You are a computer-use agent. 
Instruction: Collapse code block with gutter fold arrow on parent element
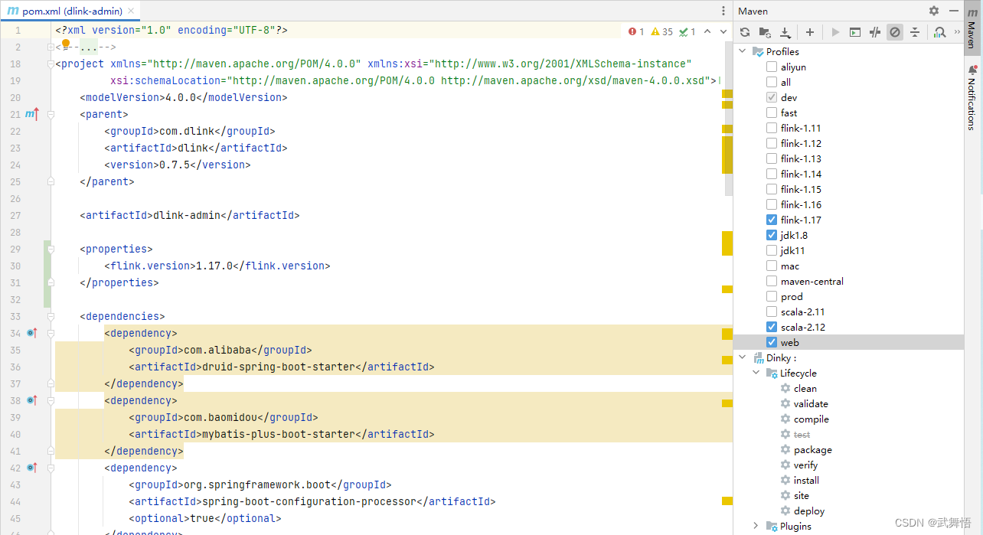tap(51, 115)
